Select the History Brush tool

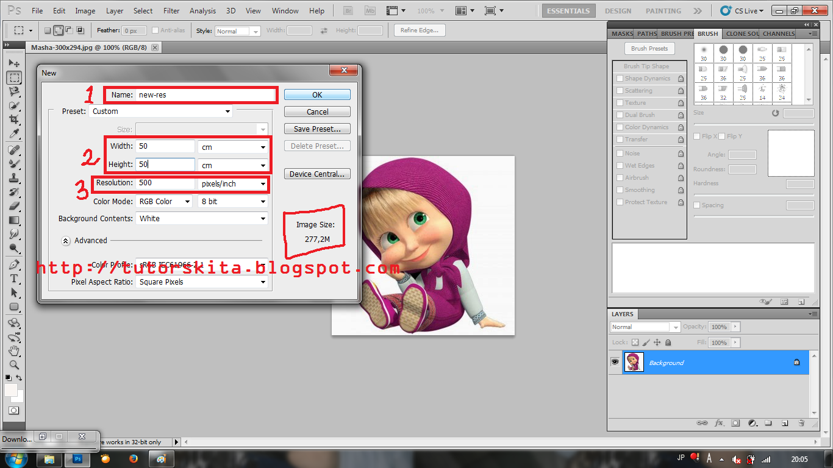(x=14, y=192)
